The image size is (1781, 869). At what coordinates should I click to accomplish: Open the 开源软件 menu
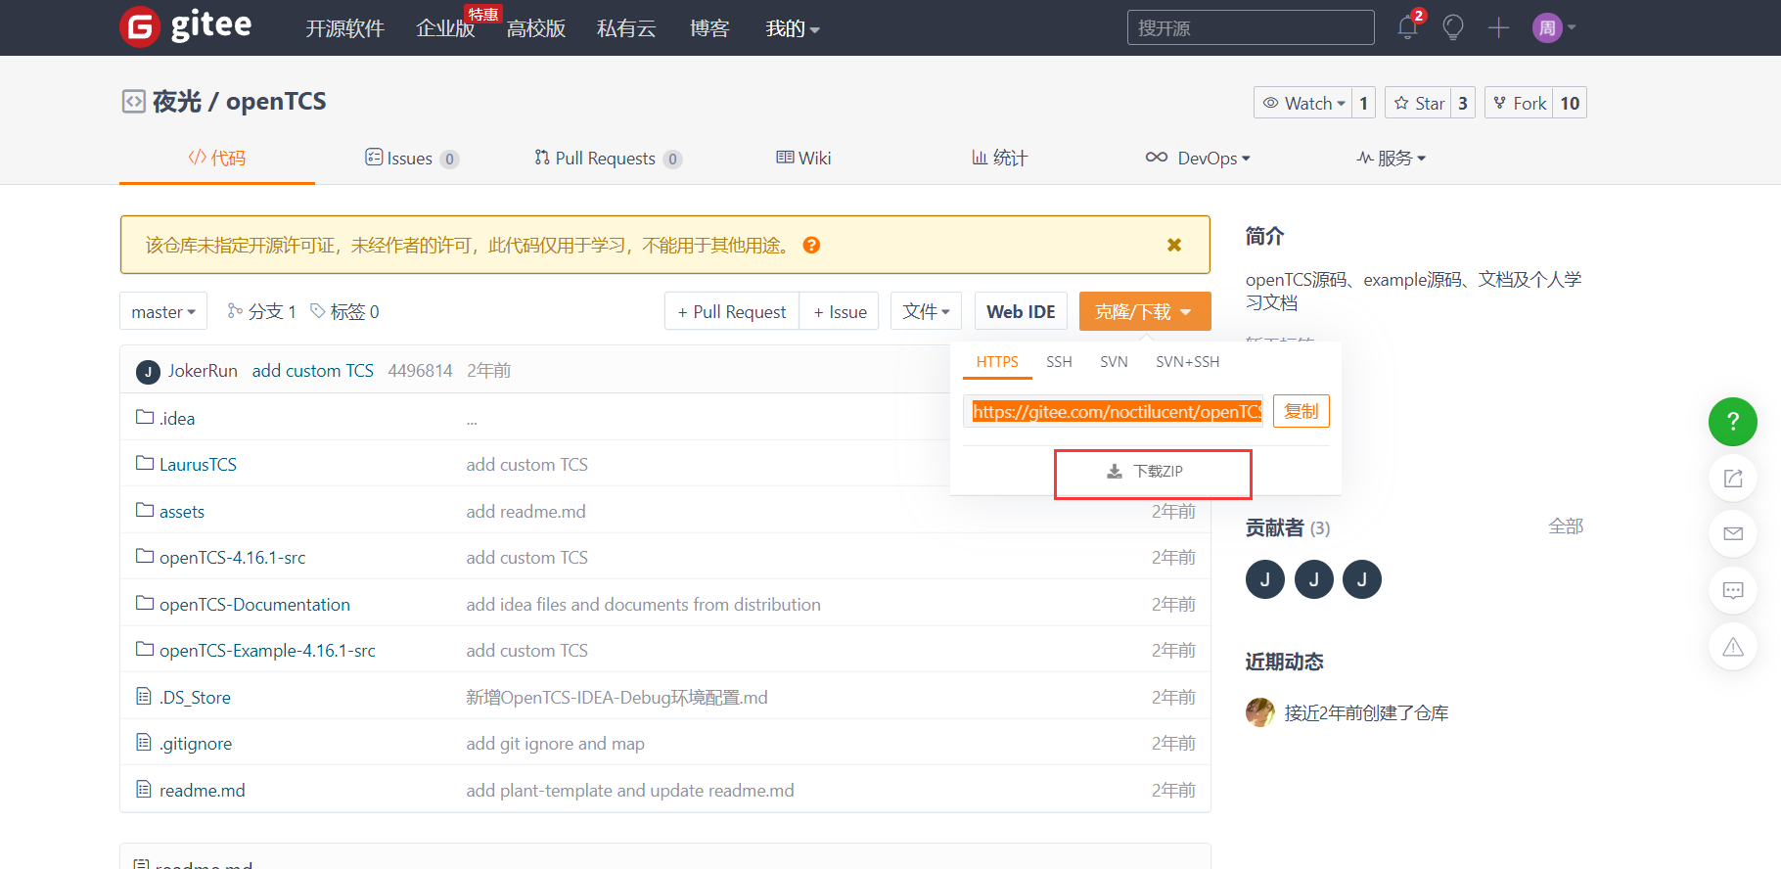coord(345,28)
